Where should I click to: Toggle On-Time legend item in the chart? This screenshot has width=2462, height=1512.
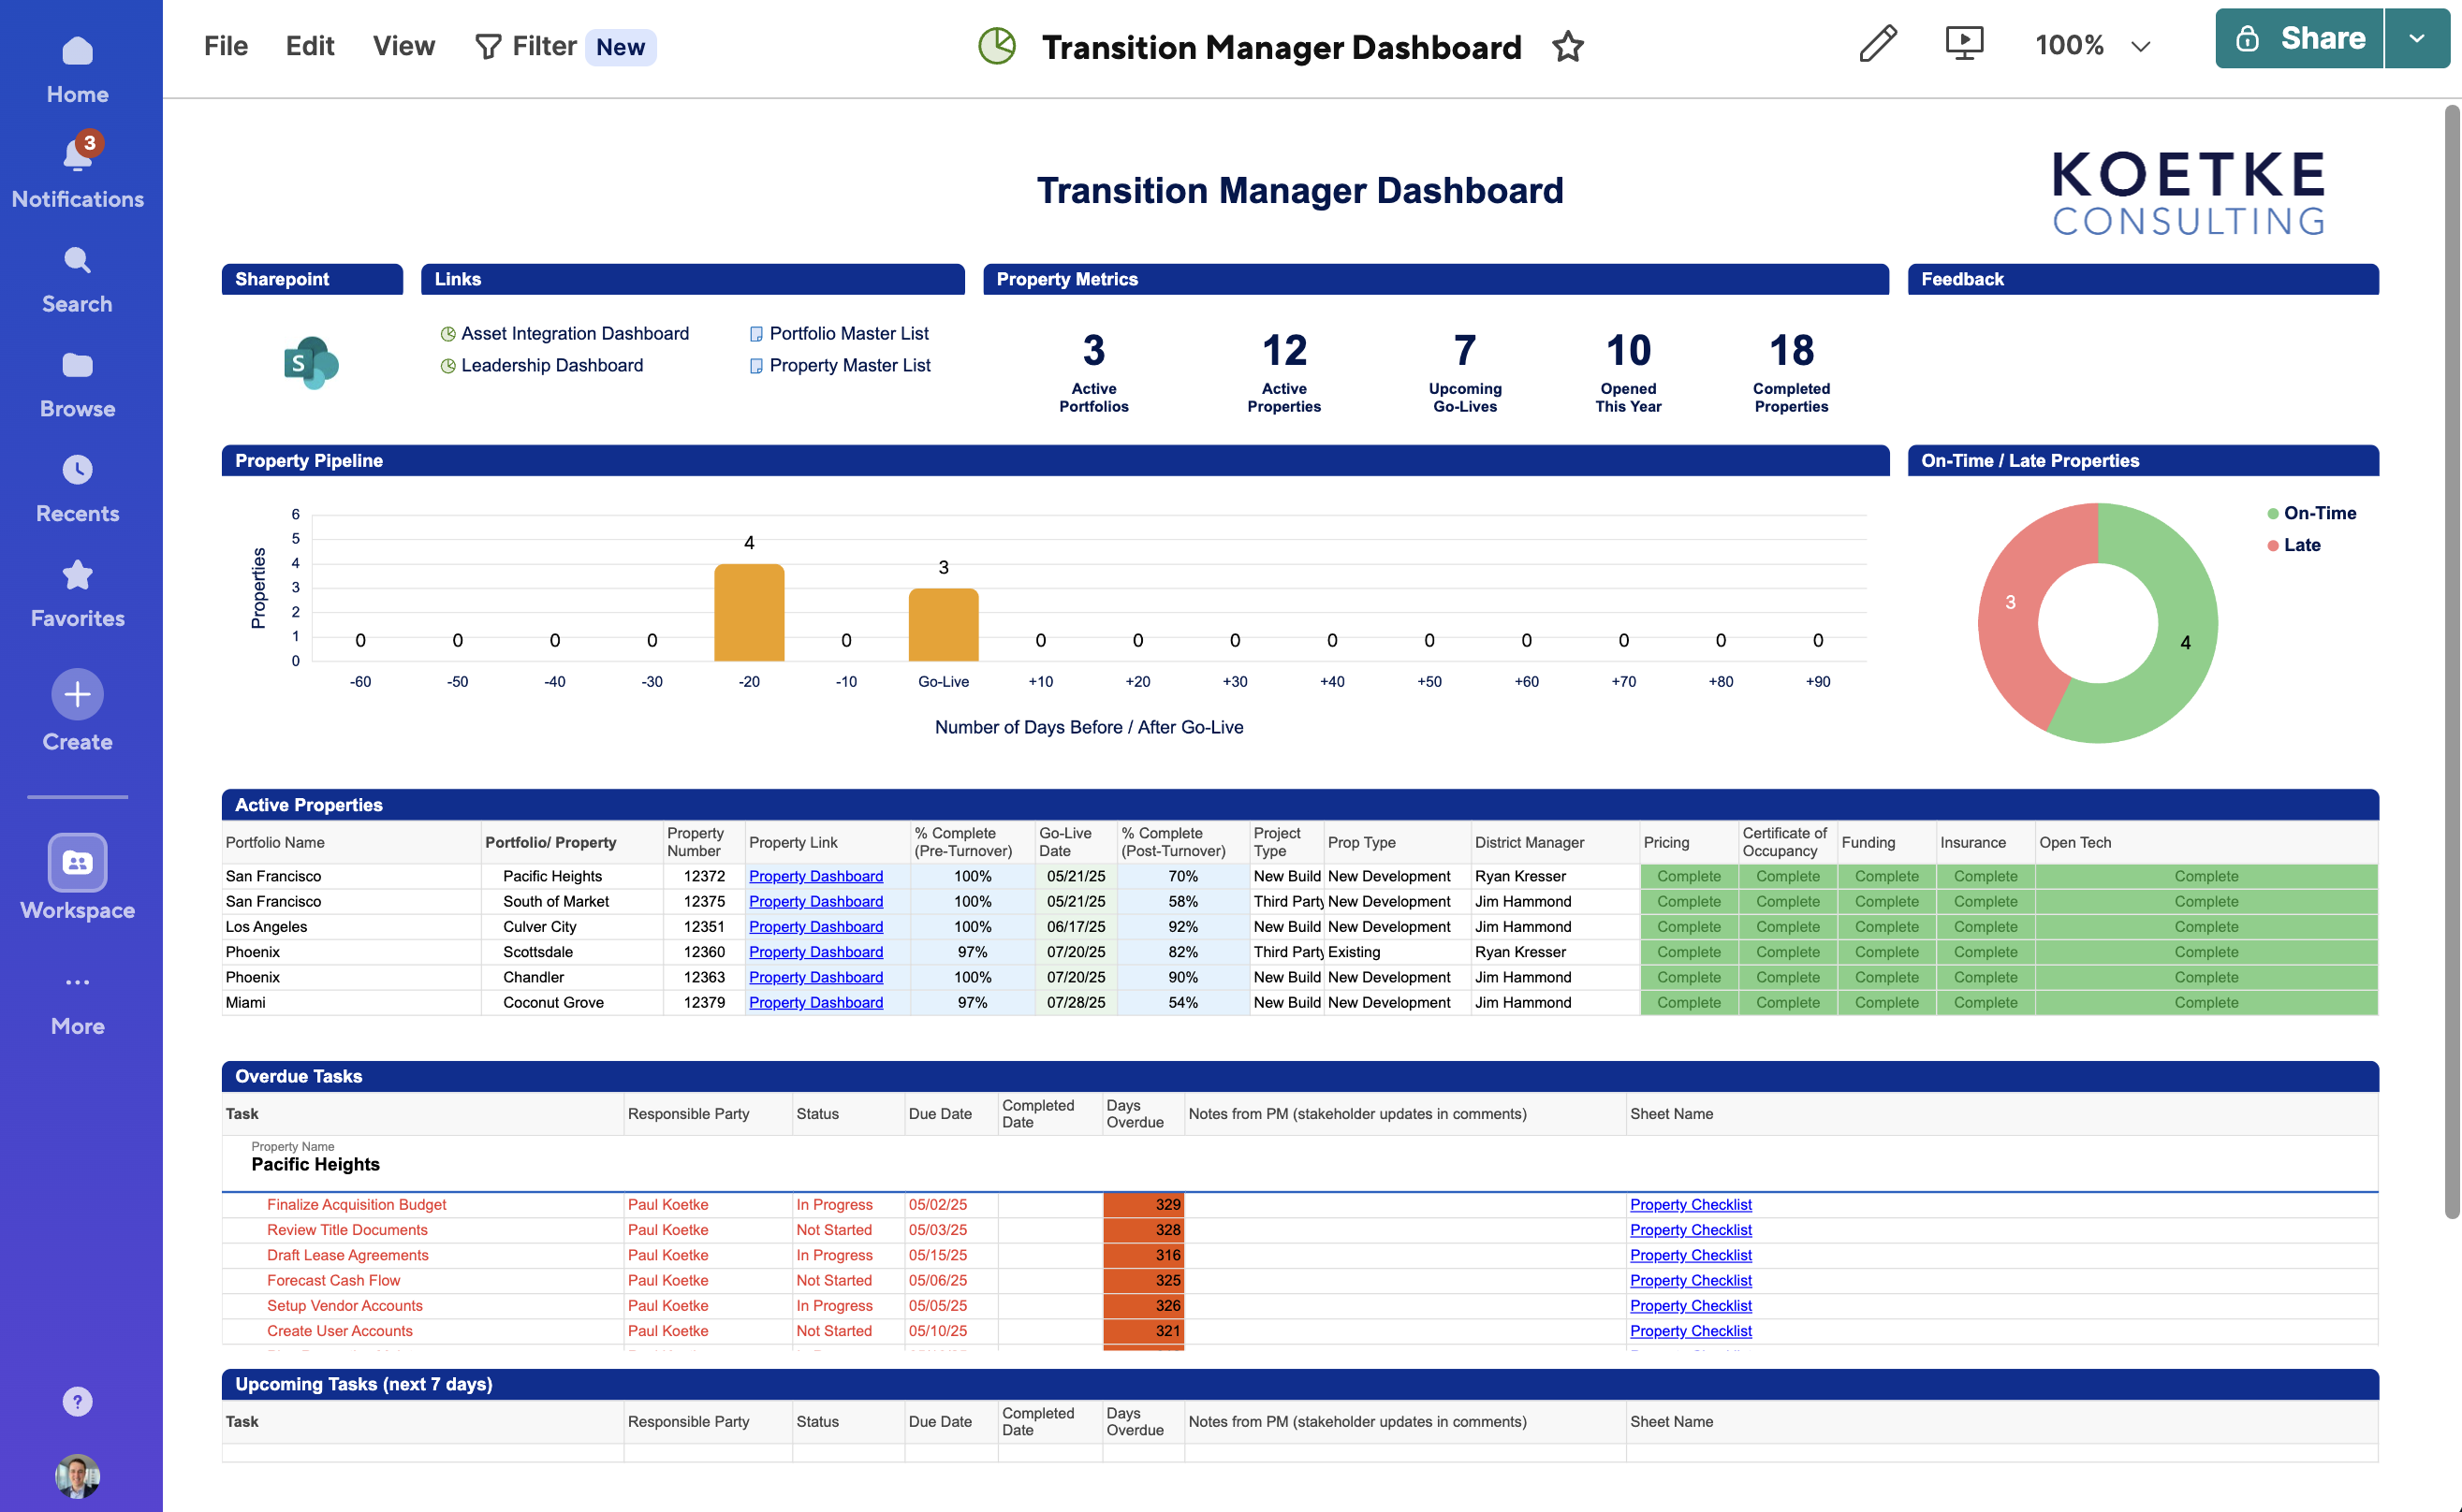coord(2318,513)
